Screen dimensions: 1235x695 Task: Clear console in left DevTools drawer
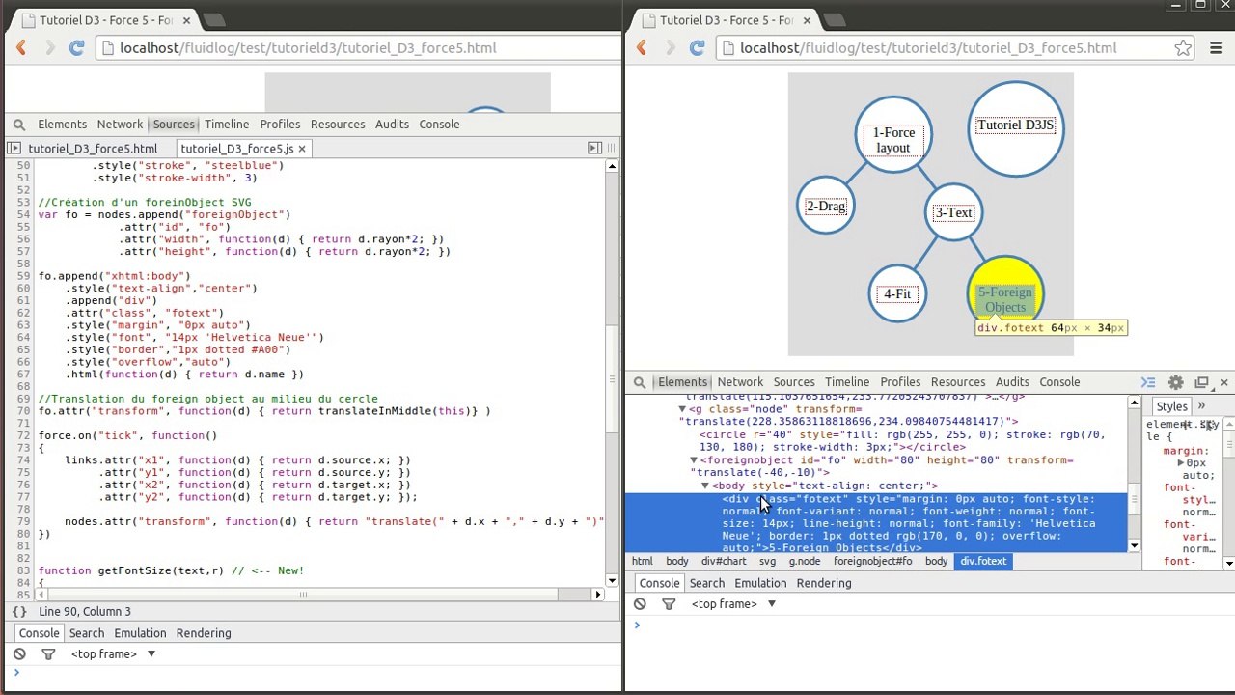(19, 654)
